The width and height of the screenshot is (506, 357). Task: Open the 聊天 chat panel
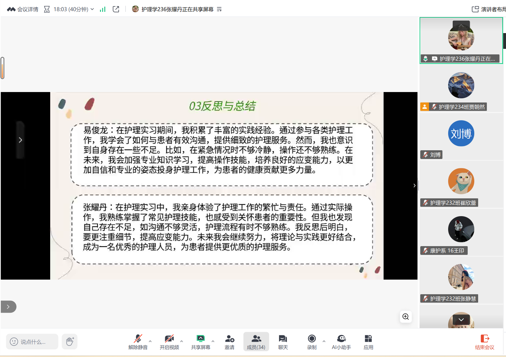(283, 342)
